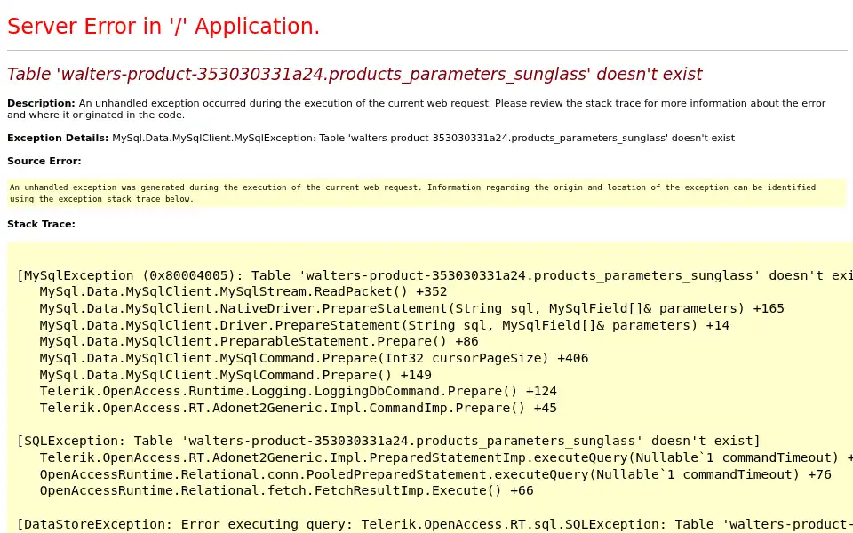The image size is (853, 533).
Task: Click the 'Server Error in '/' Application.' heading
Action: pos(163,26)
